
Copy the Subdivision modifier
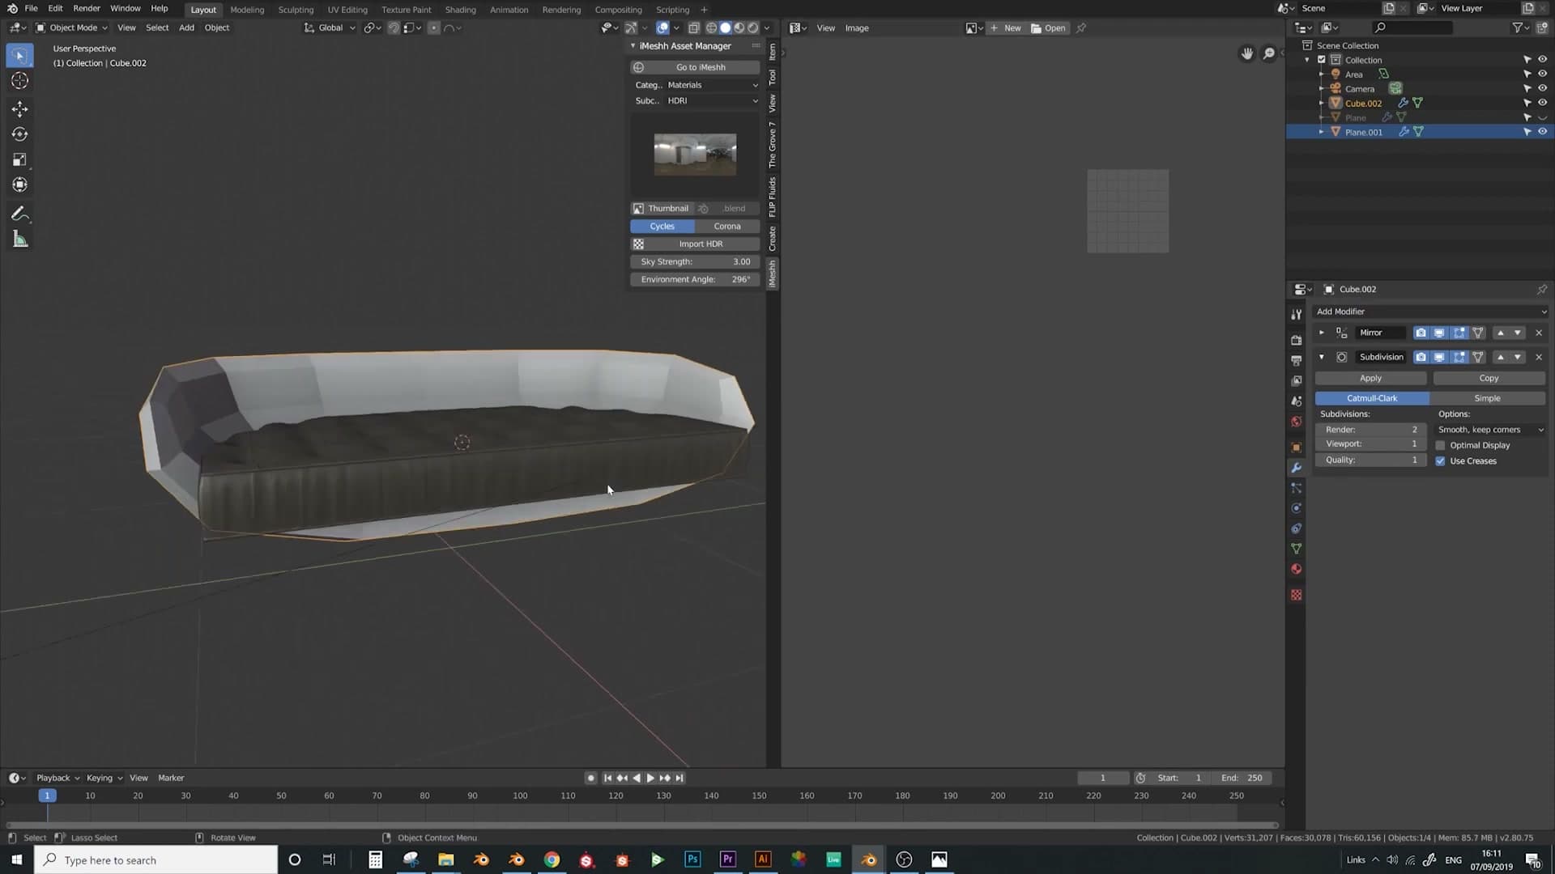coord(1489,378)
